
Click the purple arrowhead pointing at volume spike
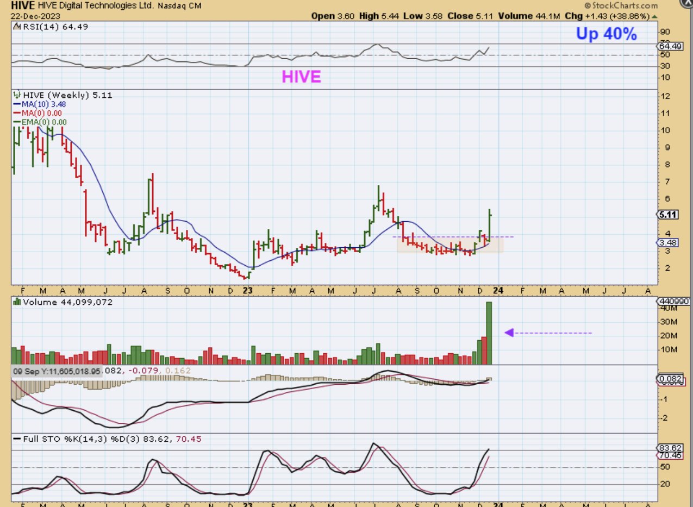pyautogui.click(x=509, y=333)
